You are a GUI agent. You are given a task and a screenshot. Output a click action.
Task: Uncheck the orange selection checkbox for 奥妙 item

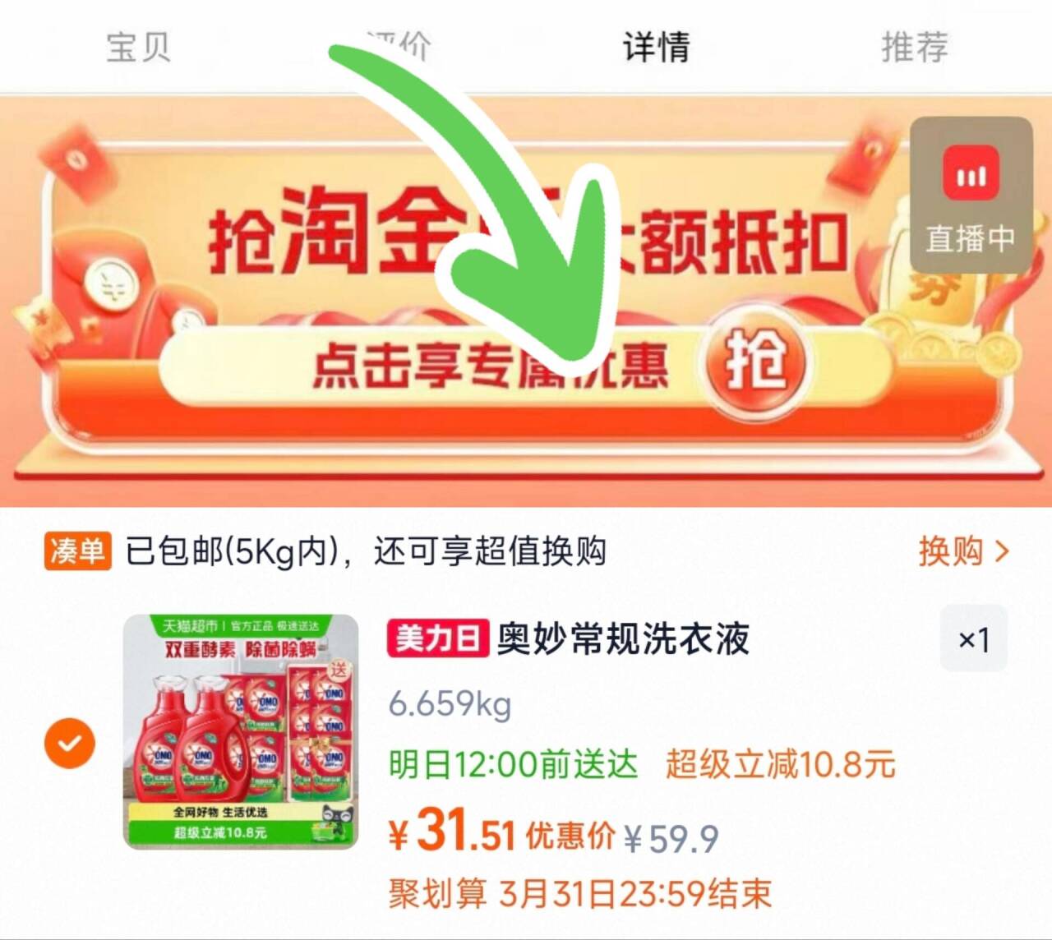click(x=70, y=743)
